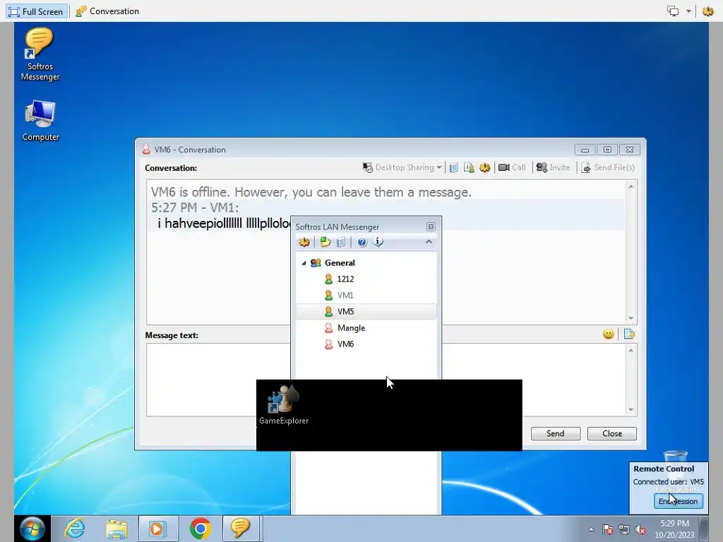Click the monitor display icon at top right
The image size is (723, 542).
click(x=673, y=11)
